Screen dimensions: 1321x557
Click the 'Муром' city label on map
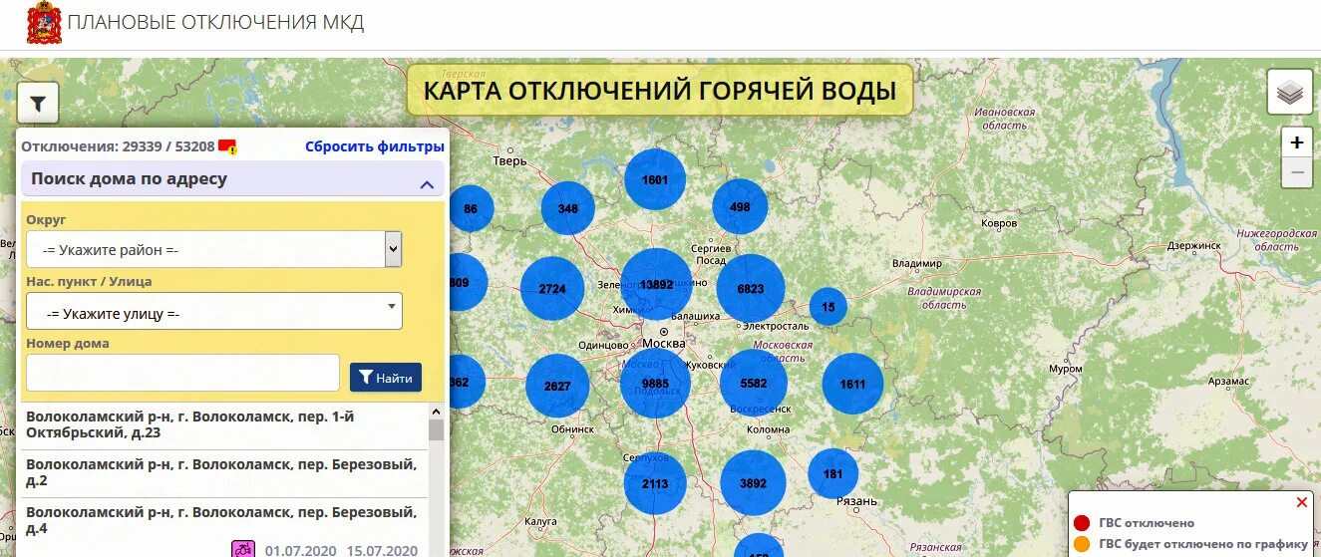point(1066,369)
